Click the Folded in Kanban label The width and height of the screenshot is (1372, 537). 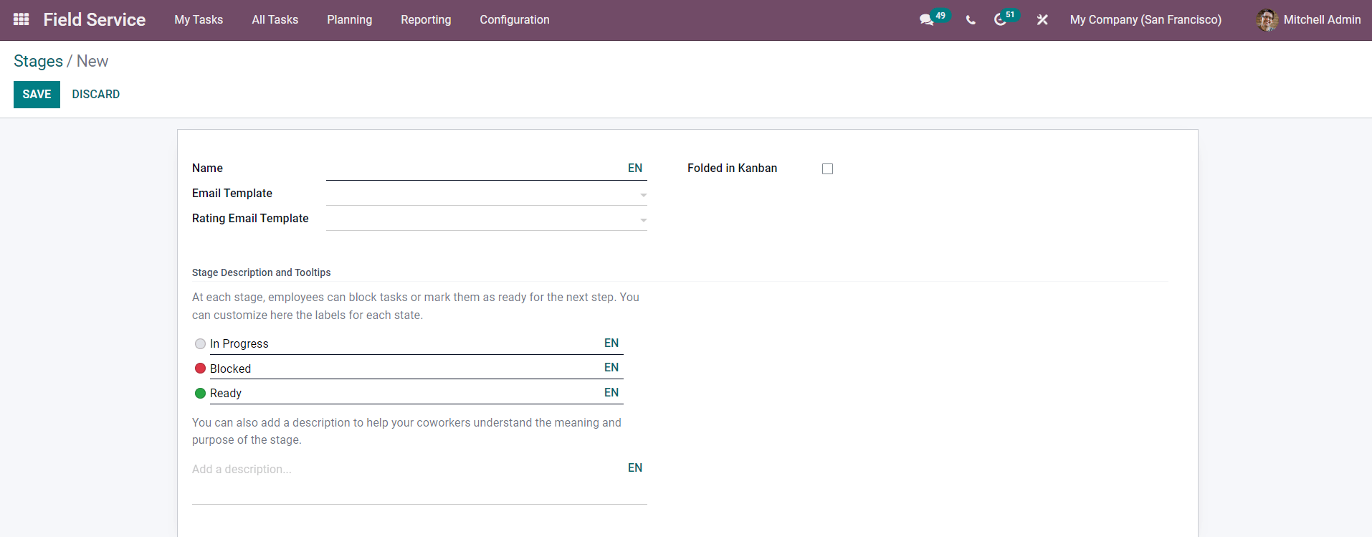pyautogui.click(x=732, y=168)
